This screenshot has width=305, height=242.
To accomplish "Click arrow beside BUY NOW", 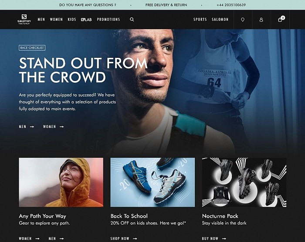I will pos(224,239).
